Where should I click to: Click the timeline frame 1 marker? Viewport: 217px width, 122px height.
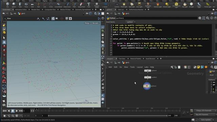[x=37, y=109]
